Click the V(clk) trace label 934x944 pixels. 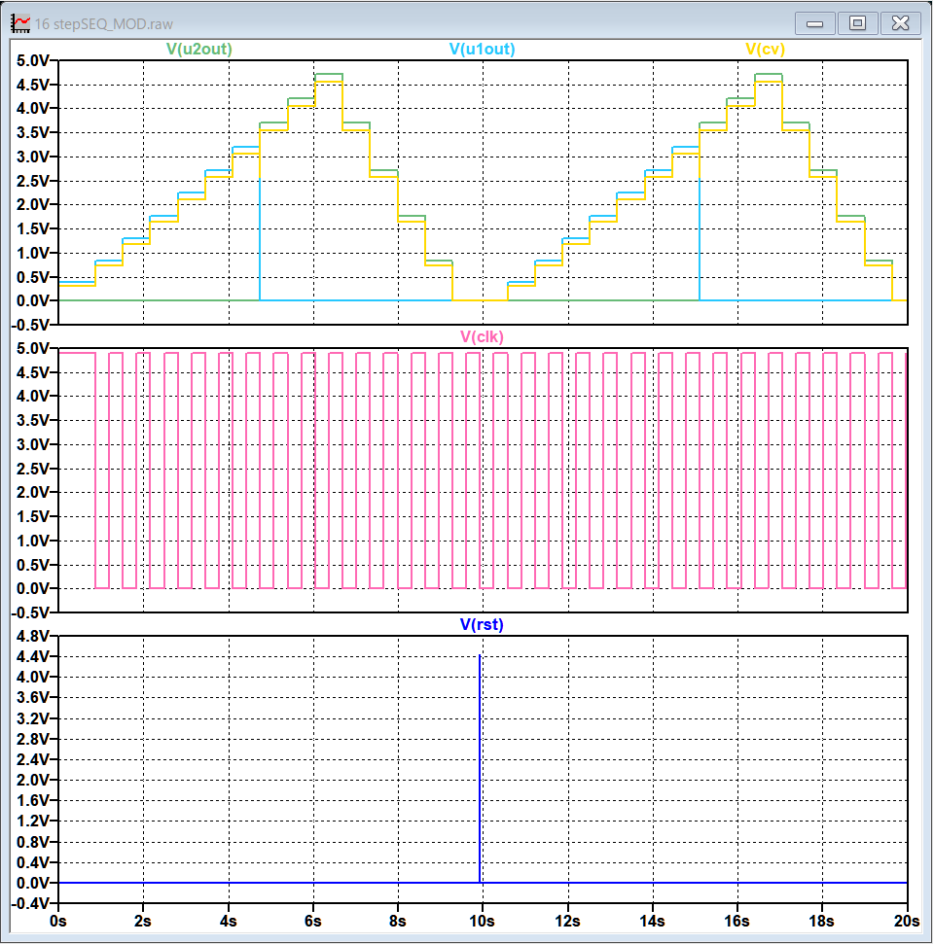tap(482, 337)
